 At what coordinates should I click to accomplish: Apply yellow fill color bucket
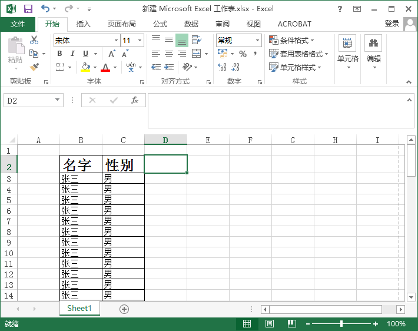[x=85, y=67]
